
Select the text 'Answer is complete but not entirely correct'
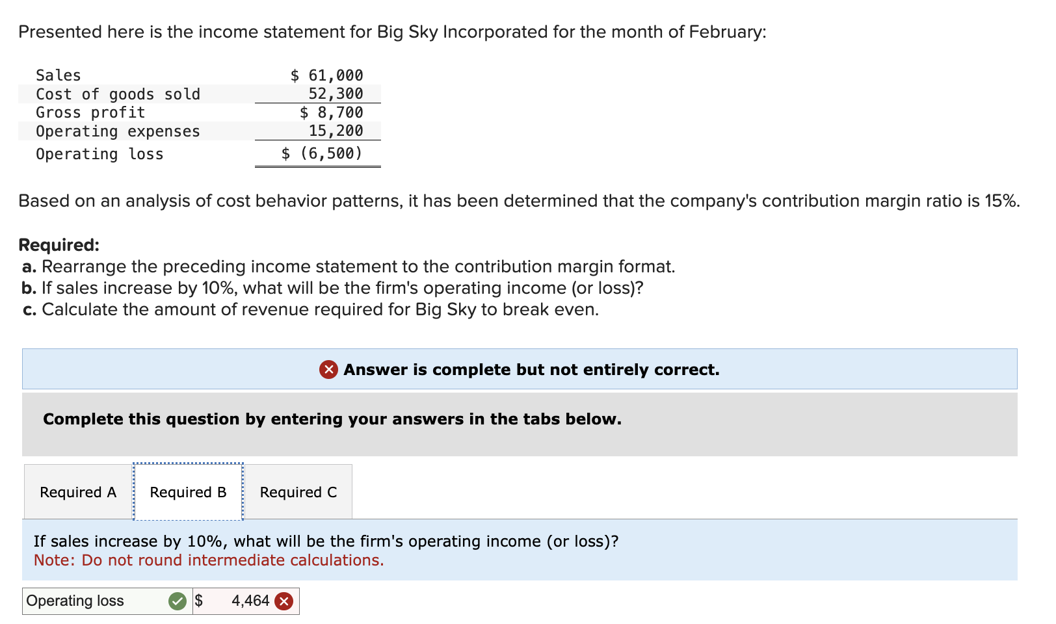click(x=531, y=369)
